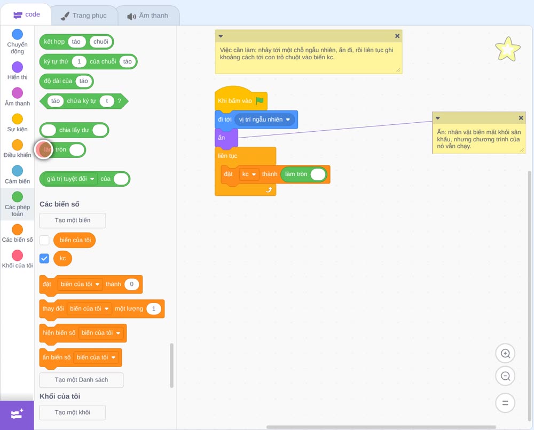Open the Điều khiển block category
Screen dimensions: 534x430
point(18,149)
